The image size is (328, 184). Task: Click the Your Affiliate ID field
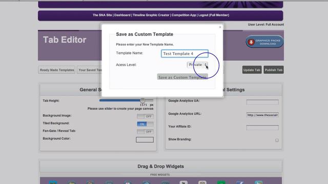click(262, 128)
